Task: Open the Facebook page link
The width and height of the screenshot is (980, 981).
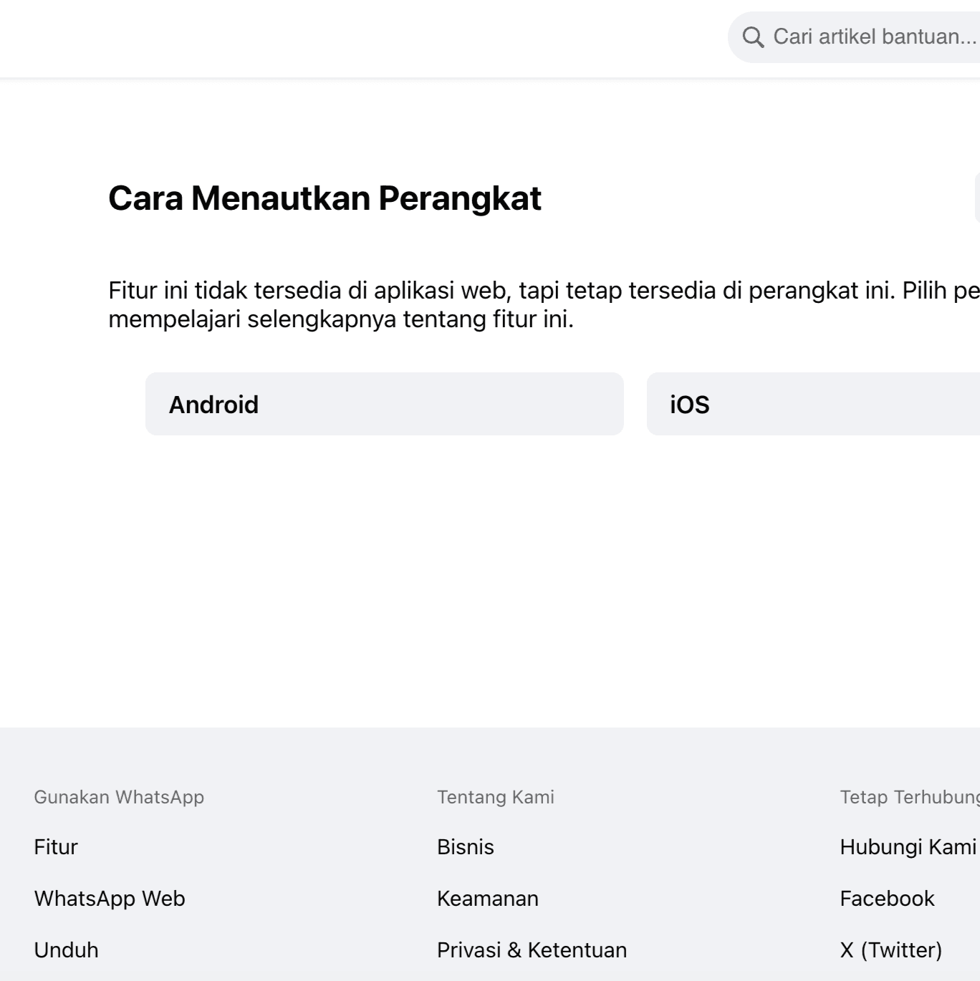Action: (887, 899)
